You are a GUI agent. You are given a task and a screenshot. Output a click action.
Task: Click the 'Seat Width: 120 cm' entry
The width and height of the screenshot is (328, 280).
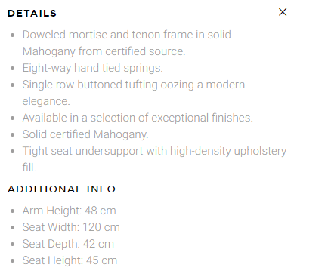[x=71, y=227]
